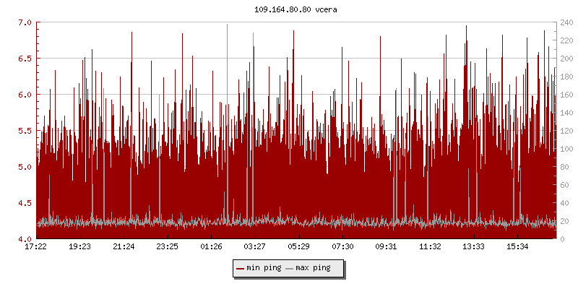The height and width of the screenshot is (289, 578).
Task: Click the gray max ping legend swatch
Action: [x=290, y=268]
